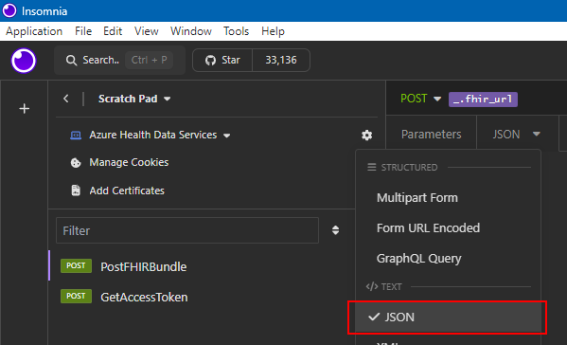Screen dimensions: 567x345
Task: Open the Window menu
Action: point(191,31)
